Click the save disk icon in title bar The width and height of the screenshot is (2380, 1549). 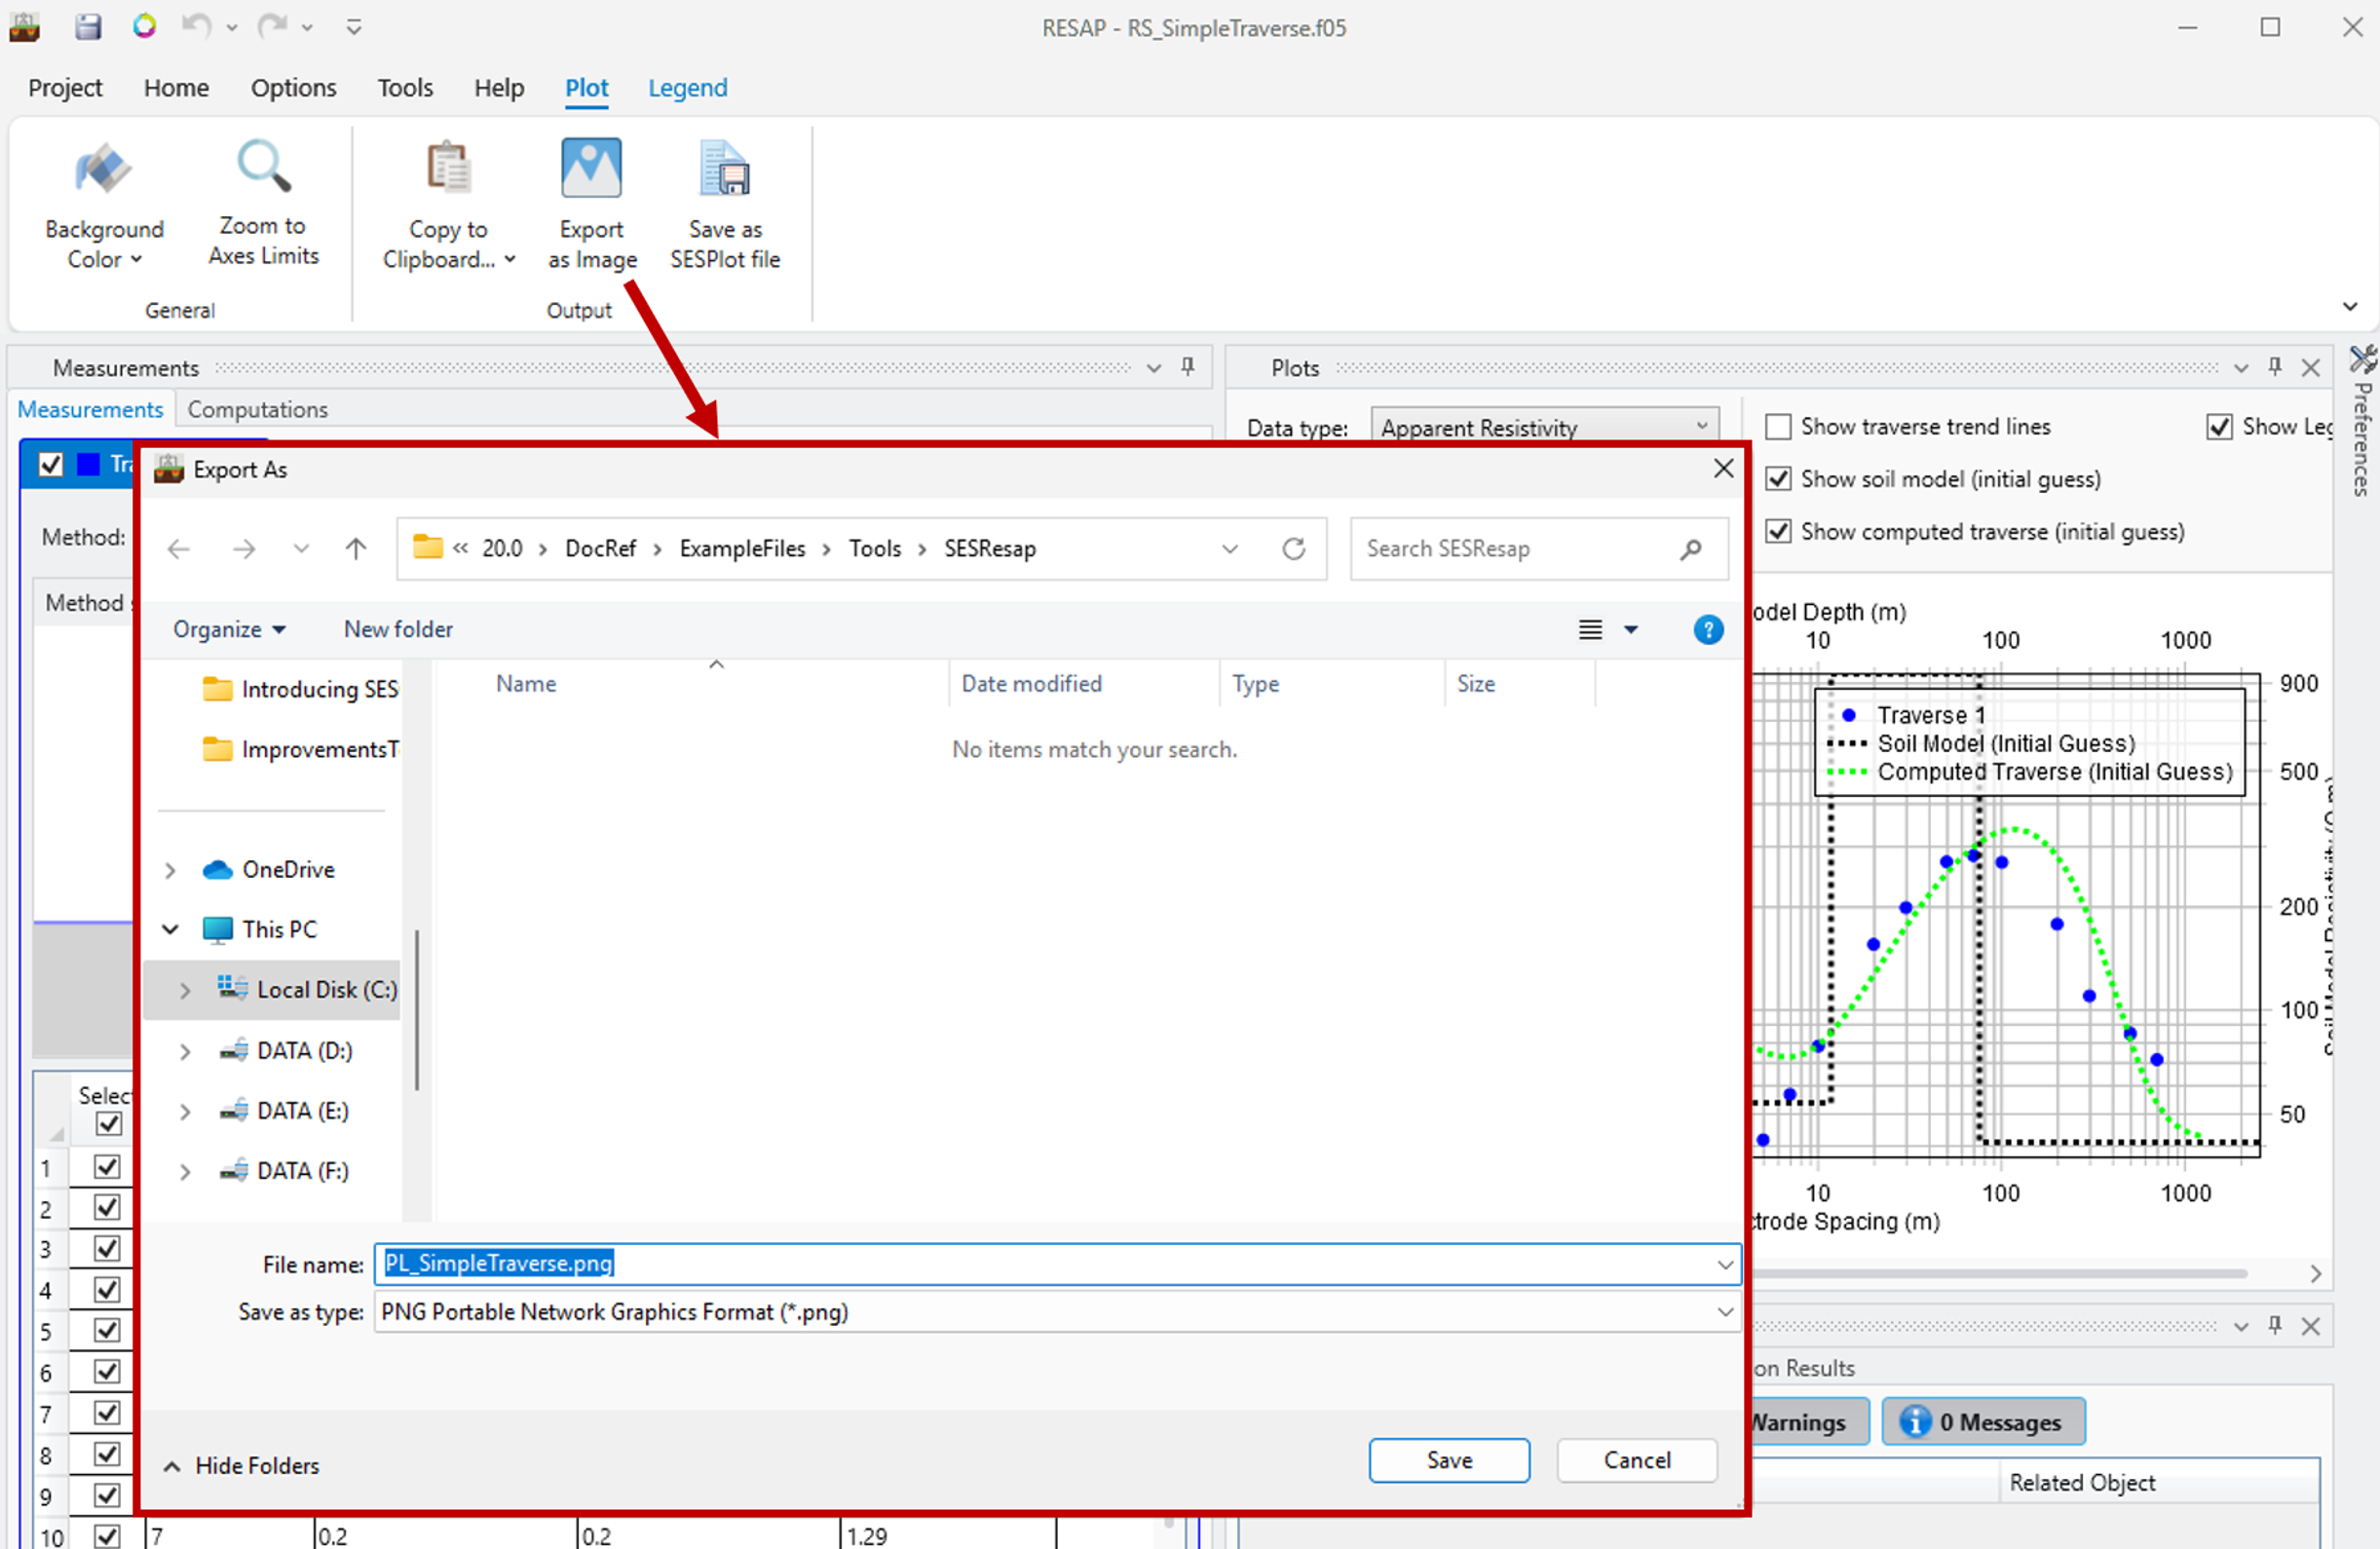click(x=88, y=26)
